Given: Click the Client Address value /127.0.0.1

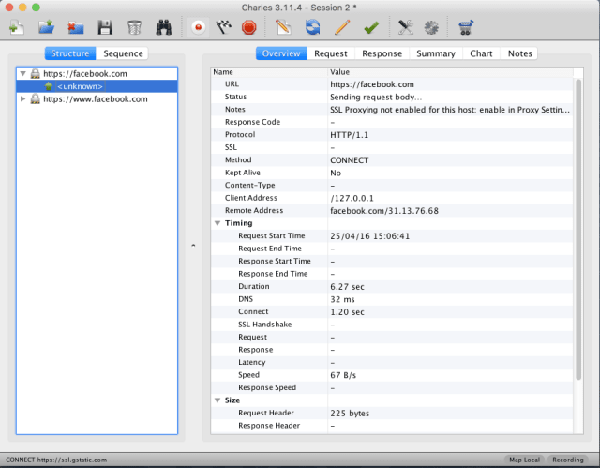Looking at the screenshot, I should 352,198.
